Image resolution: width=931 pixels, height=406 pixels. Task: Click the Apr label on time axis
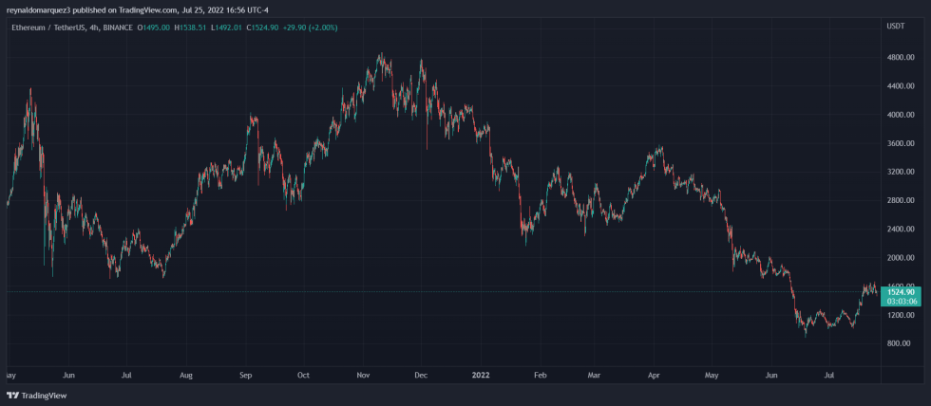tap(654, 375)
